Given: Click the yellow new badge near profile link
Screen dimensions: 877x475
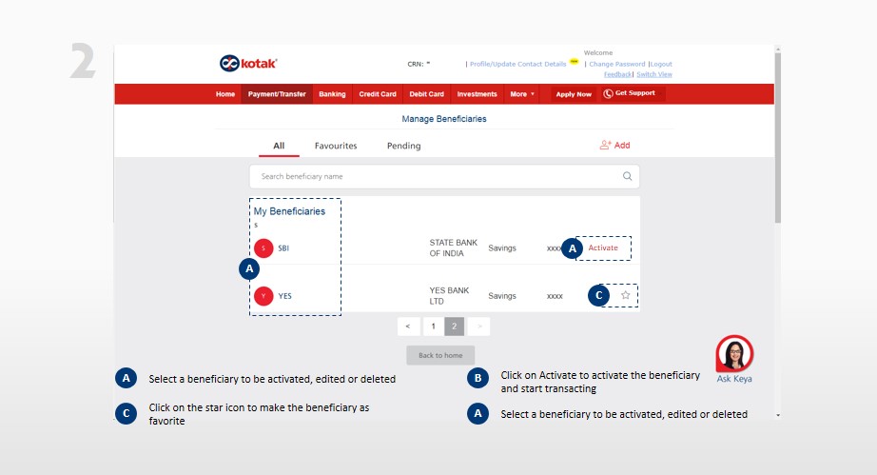Looking at the screenshot, I should [574, 61].
